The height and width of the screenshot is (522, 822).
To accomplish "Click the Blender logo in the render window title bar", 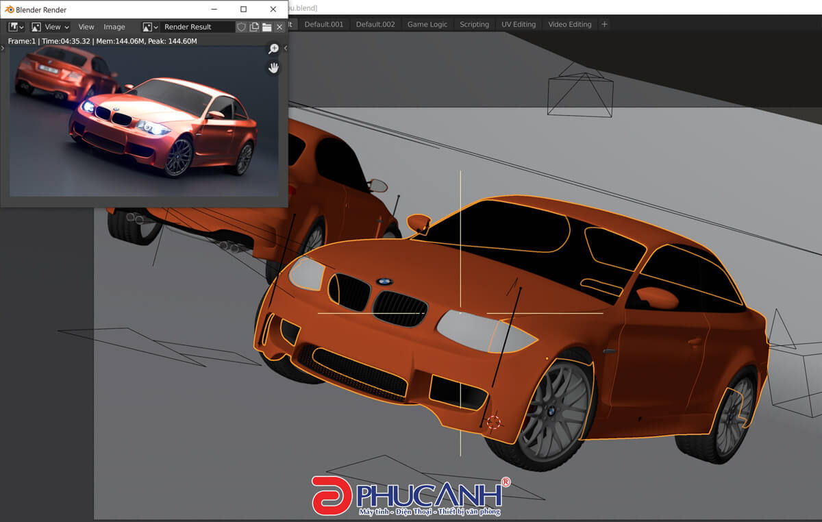I will click(9, 10).
